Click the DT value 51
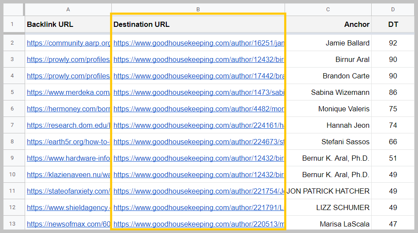The width and height of the screenshot is (418, 233). [393, 158]
